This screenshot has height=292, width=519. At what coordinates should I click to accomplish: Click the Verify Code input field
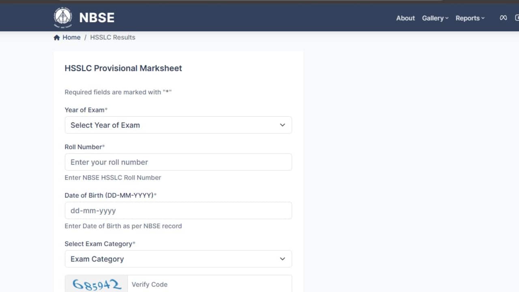pos(210,284)
